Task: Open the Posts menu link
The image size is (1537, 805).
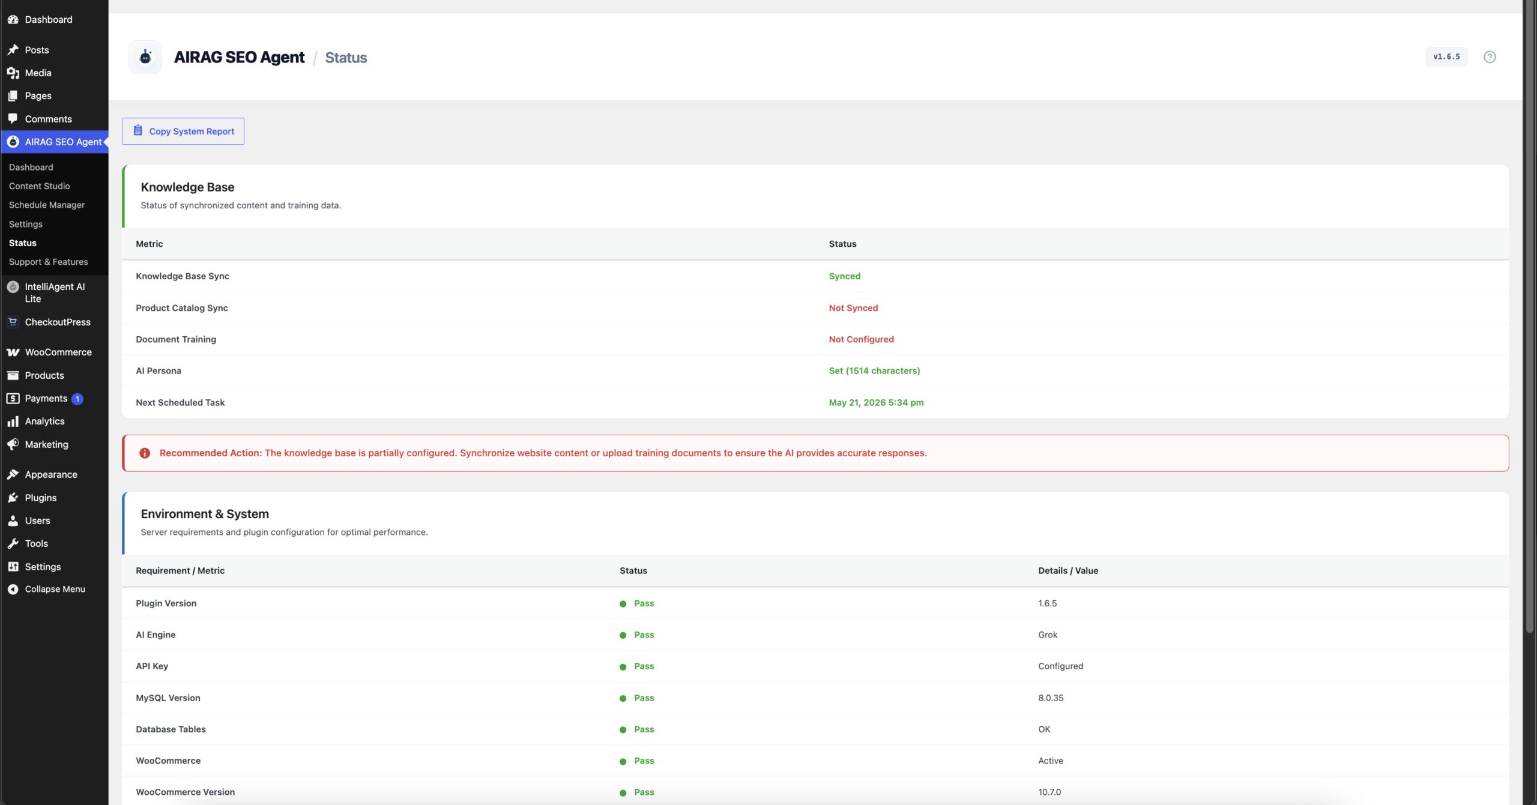Action: pyautogui.click(x=37, y=50)
